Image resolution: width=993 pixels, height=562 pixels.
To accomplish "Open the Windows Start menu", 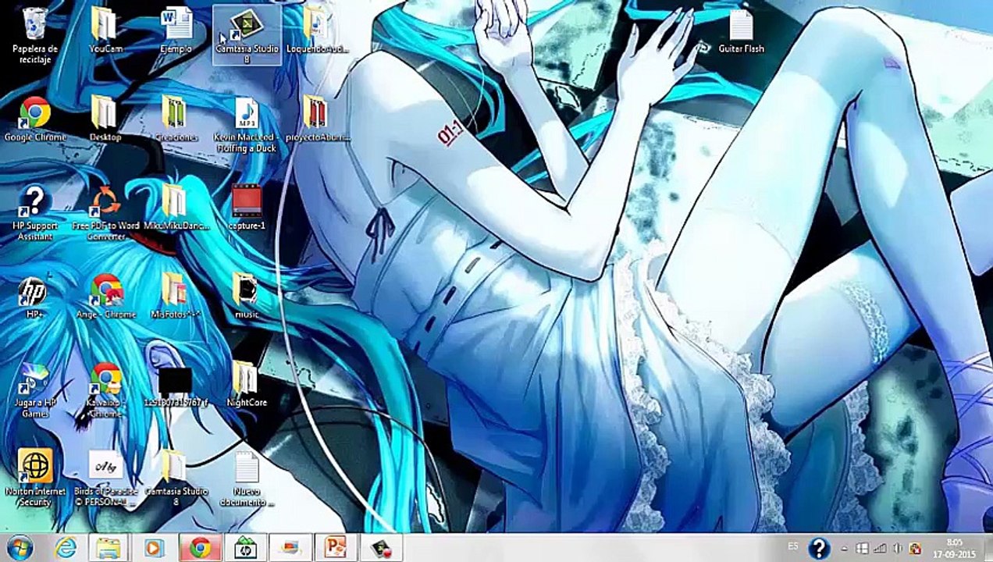I will pyautogui.click(x=20, y=548).
